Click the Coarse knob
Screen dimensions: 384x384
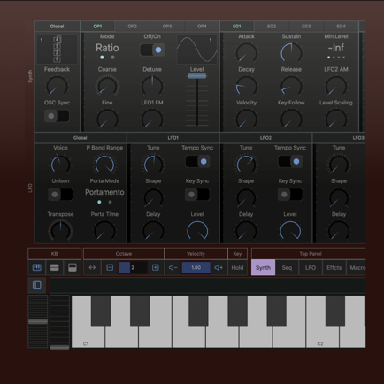click(x=107, y=86)
